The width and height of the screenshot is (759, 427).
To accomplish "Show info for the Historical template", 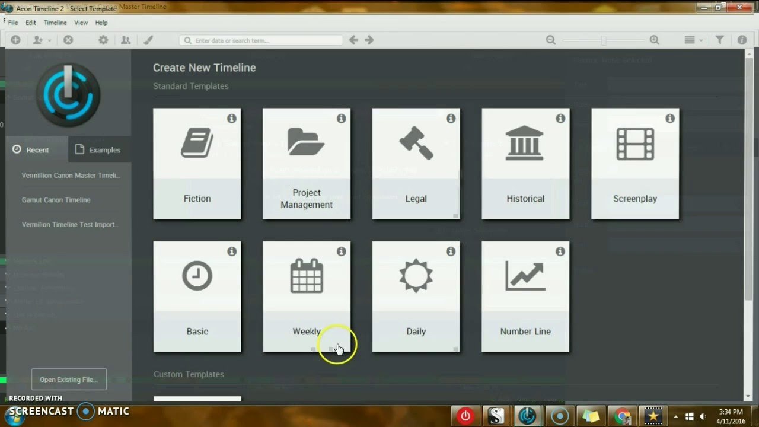I will (560, 119).
